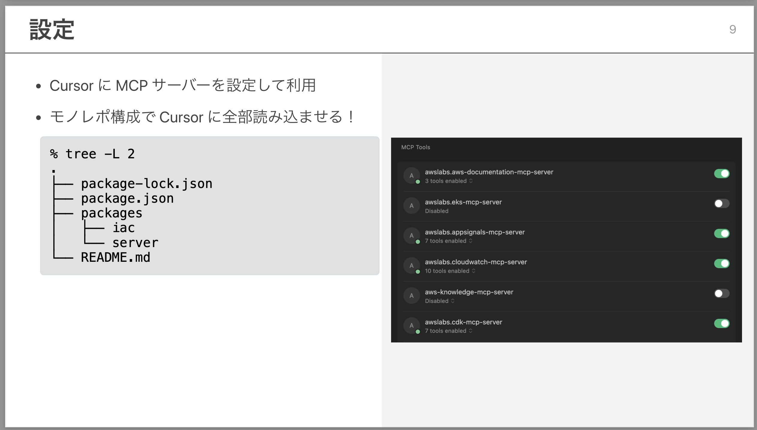The width and height of the screenshot is (757, 430).
Task: Disable the awslabs.cloudwatch-mcp-server toggle
Action: [722, 263]
